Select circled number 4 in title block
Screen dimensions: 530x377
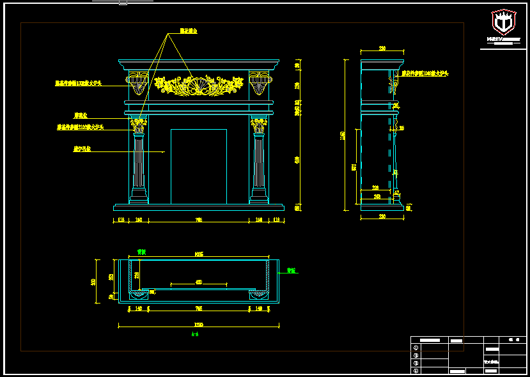(416, 370)
